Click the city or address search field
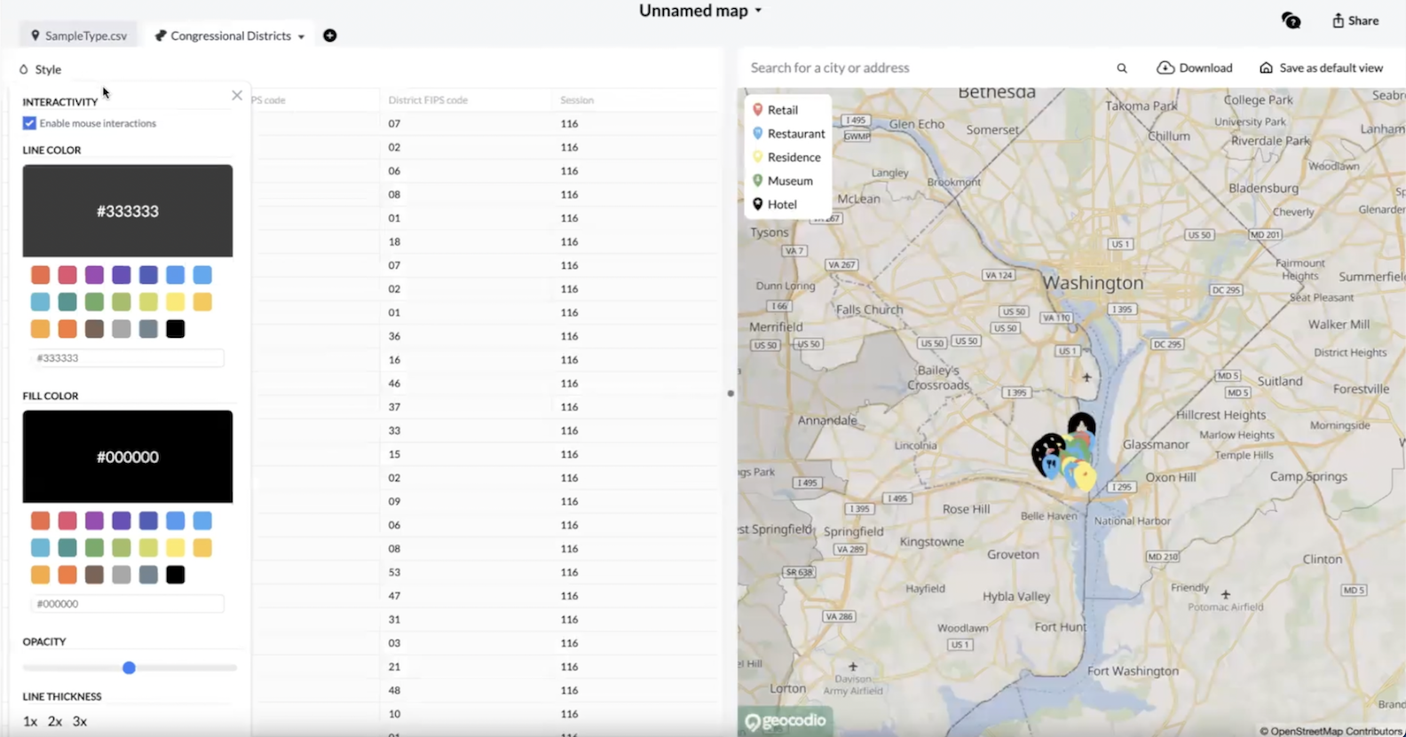This screenshot has height=737, width=1406. (923, 68)
